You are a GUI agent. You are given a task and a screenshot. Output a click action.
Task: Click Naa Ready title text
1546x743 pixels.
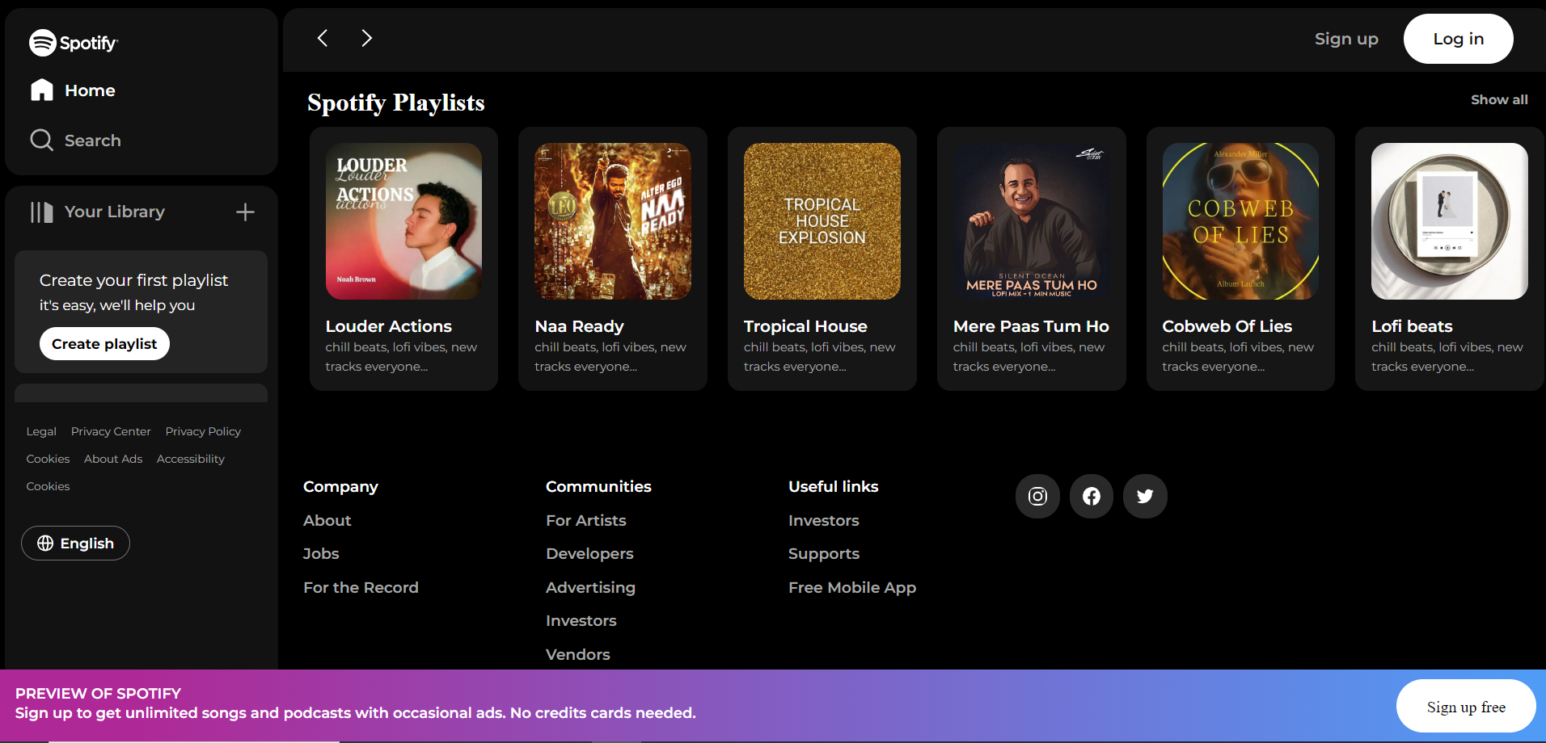tap(579, 326)
